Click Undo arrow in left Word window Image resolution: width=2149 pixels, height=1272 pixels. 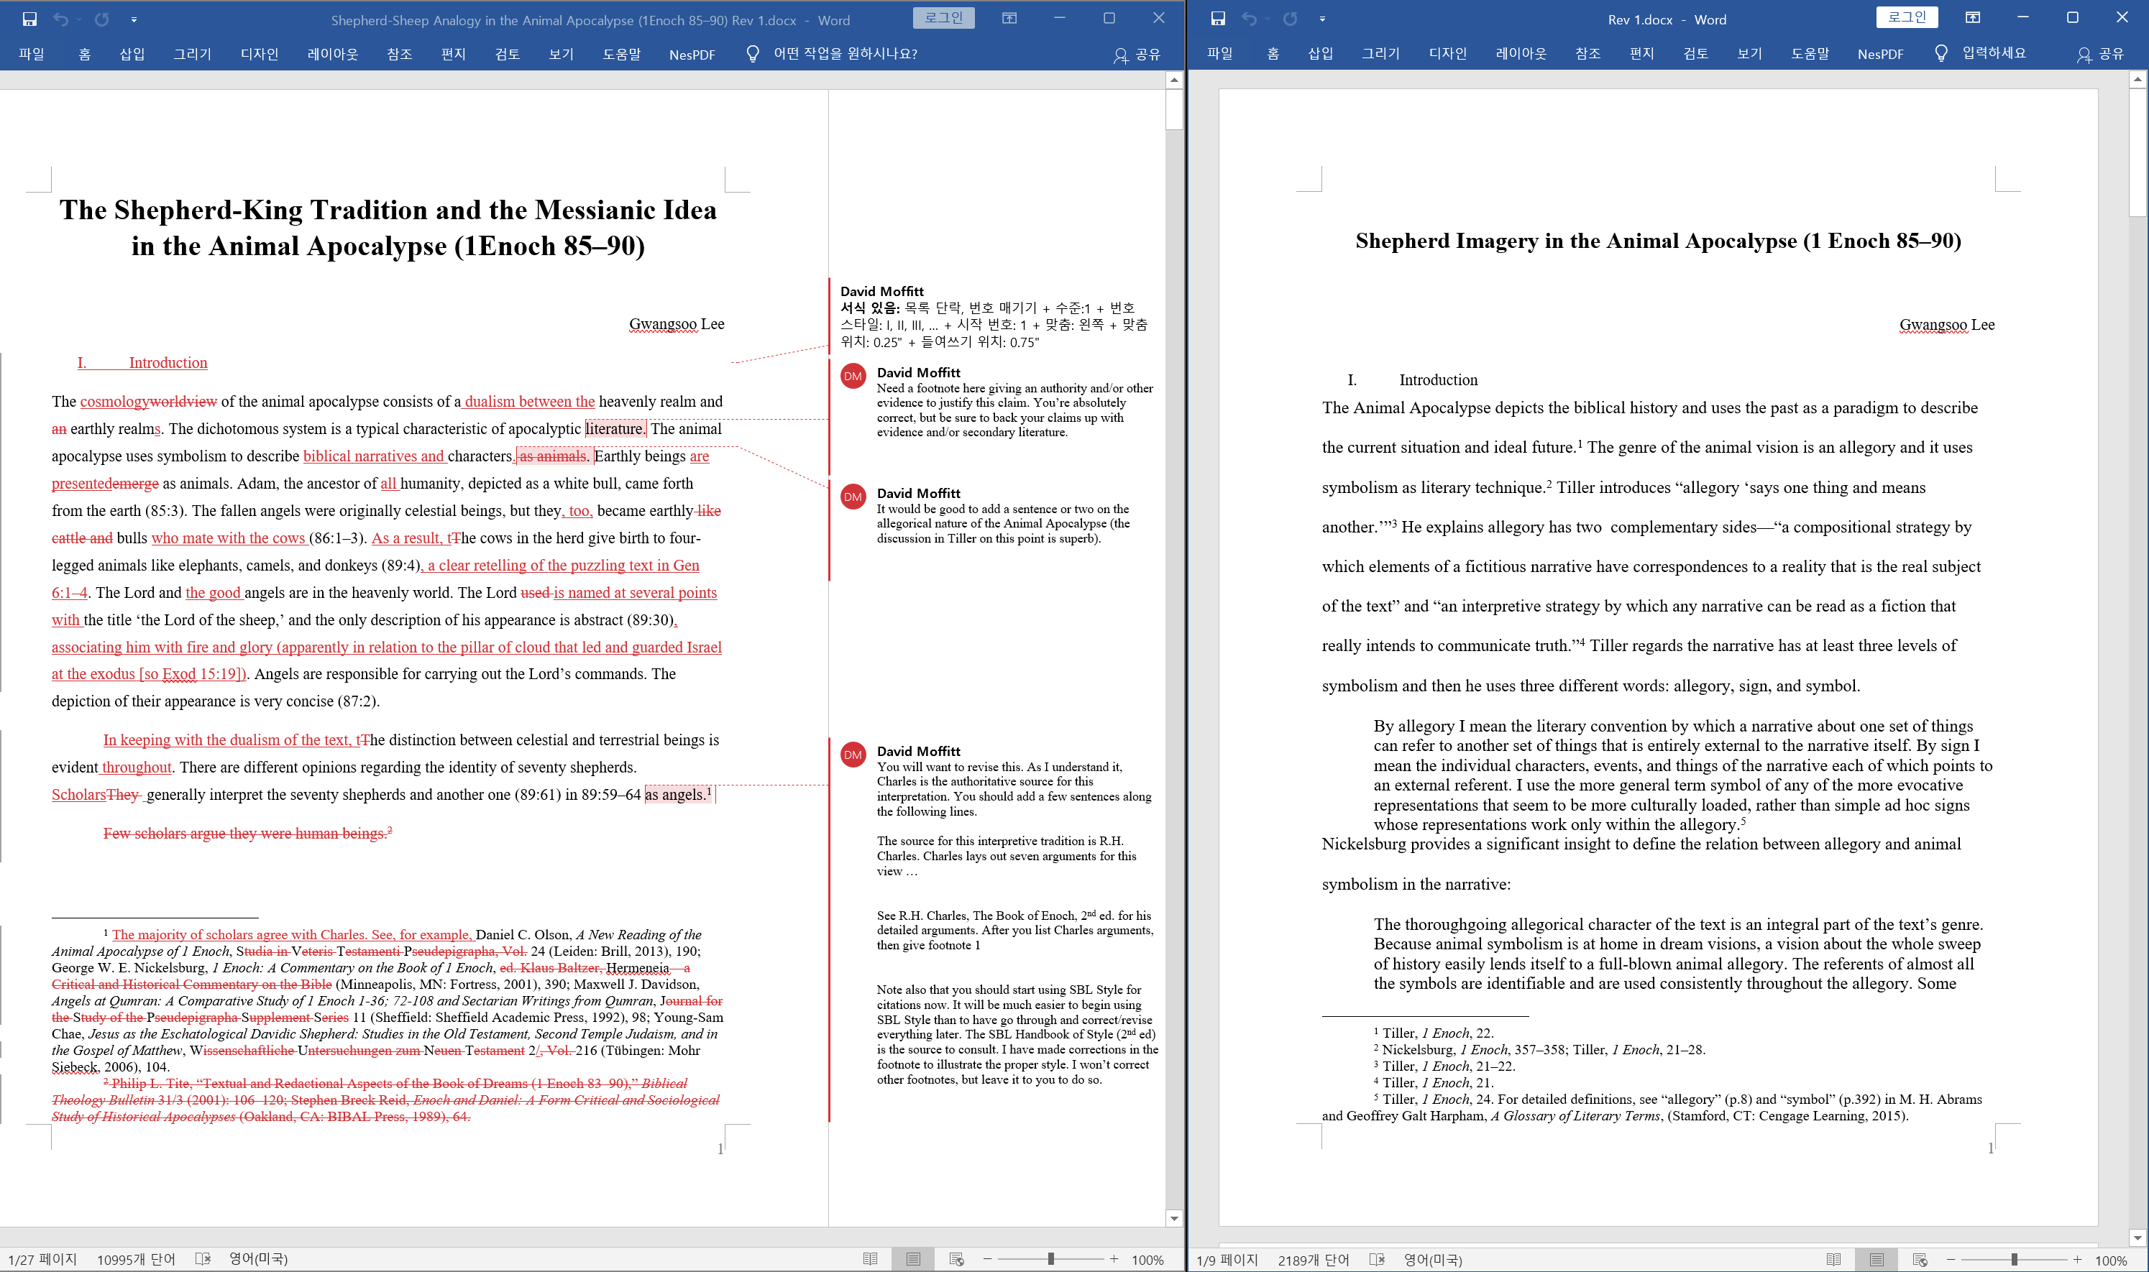(60, 19)
